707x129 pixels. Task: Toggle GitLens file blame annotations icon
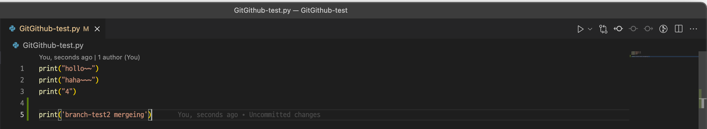(663, 29)
